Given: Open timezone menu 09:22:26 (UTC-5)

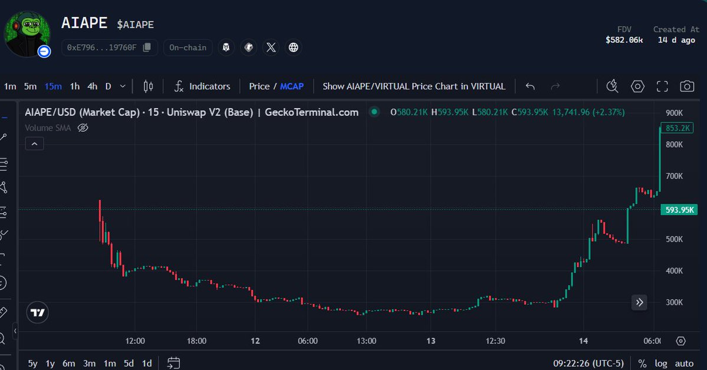Looking at the screenshot, I should (x=588, y=364).
